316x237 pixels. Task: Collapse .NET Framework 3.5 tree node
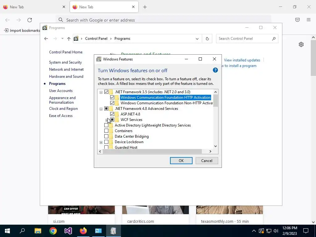pyautogui.click(x=101, y=92)
